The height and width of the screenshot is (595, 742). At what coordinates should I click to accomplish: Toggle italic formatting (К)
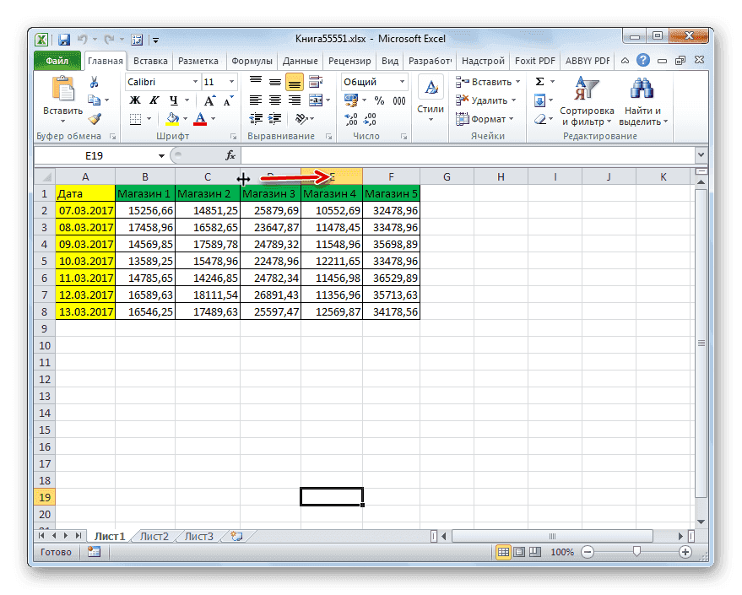pos(154,100)
